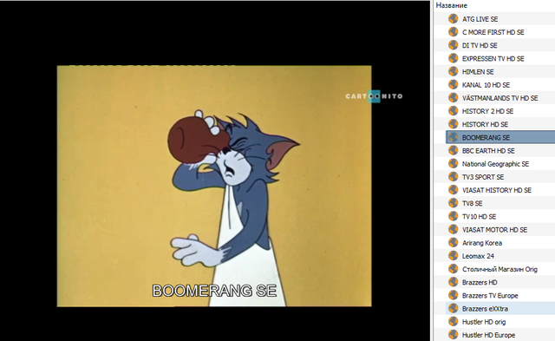Click the globe icon beside BBC EARTH HD SE
The width and height of the screenshot is (555, 341).
[453, 150]
